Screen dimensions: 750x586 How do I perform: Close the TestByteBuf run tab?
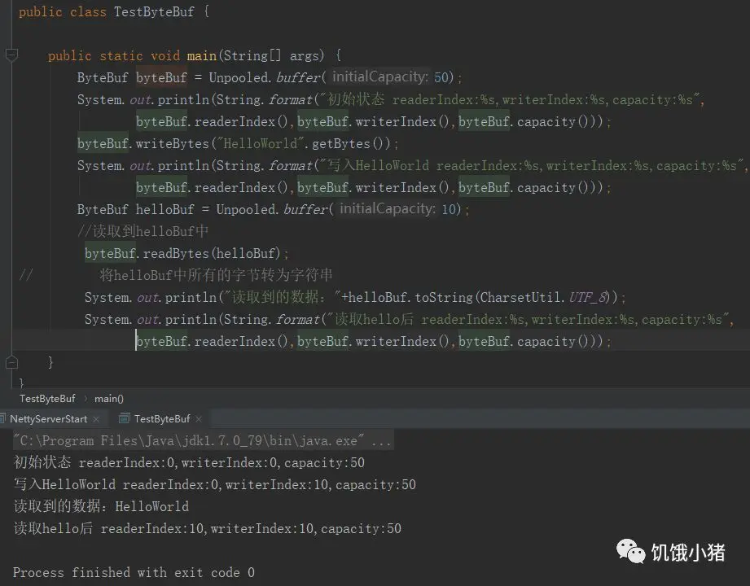point(199,419)
